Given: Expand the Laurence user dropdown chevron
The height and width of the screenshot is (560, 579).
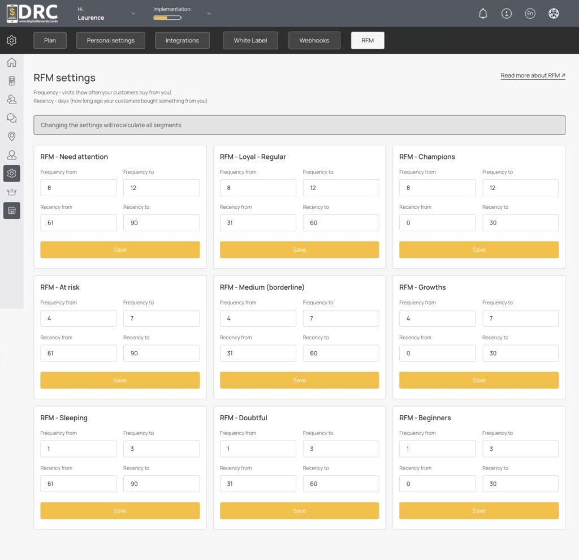Looking at the screenshot, I should (x=133, y=14).
